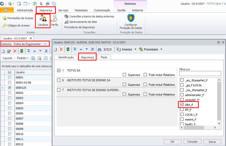Check the mestre_P profile
The image size is (226, 146).
(182, 119)
